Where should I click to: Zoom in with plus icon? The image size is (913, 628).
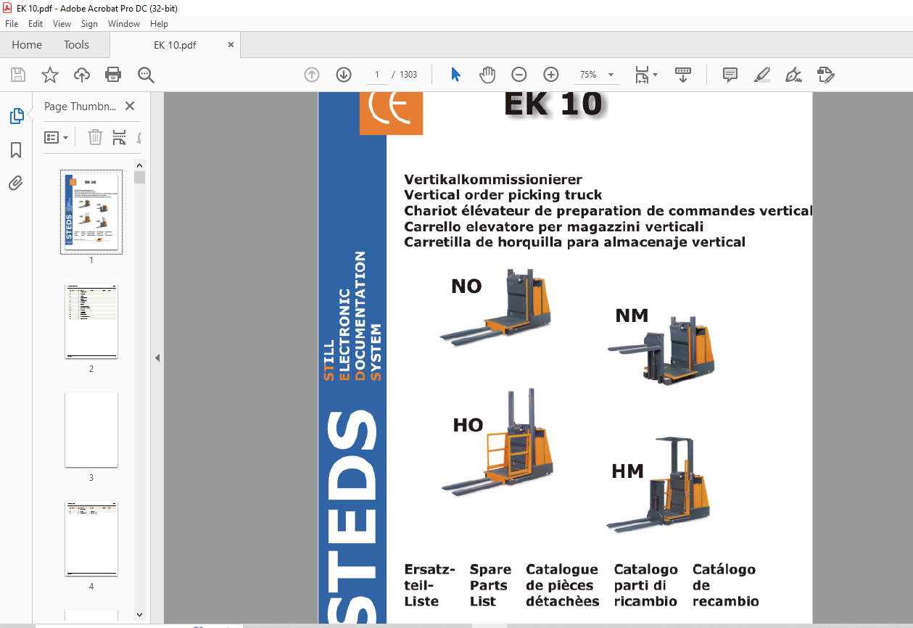point(551,75)
